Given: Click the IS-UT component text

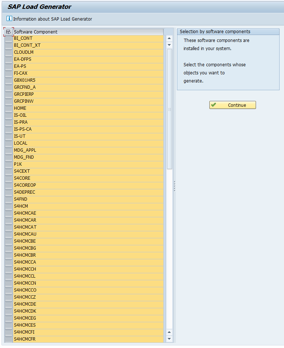Looking at the screenshot, I should [x=20, y=136].
